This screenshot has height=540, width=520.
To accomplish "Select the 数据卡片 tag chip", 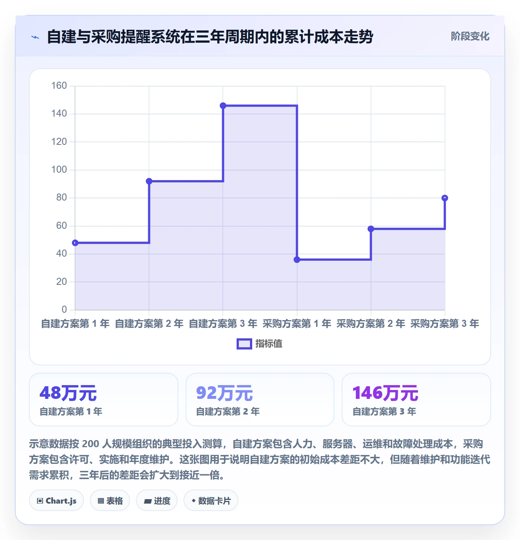I will click(x=211, y=501).
